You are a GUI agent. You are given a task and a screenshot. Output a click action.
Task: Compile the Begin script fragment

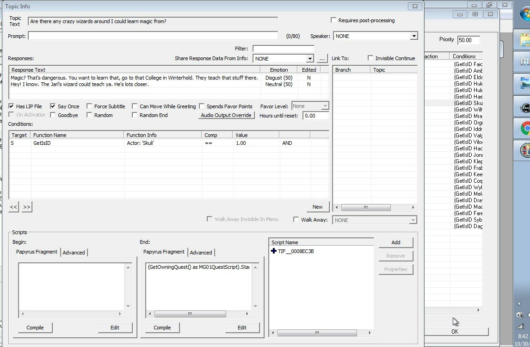pyautogui.click(x=35, y=328)
